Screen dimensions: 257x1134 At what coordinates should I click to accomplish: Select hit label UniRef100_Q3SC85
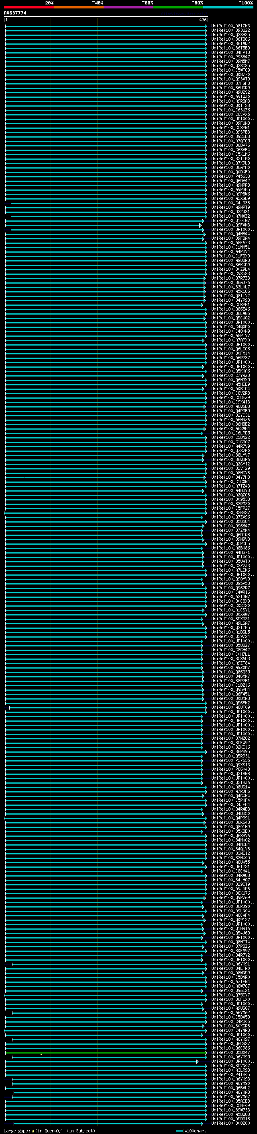point(230,66)
